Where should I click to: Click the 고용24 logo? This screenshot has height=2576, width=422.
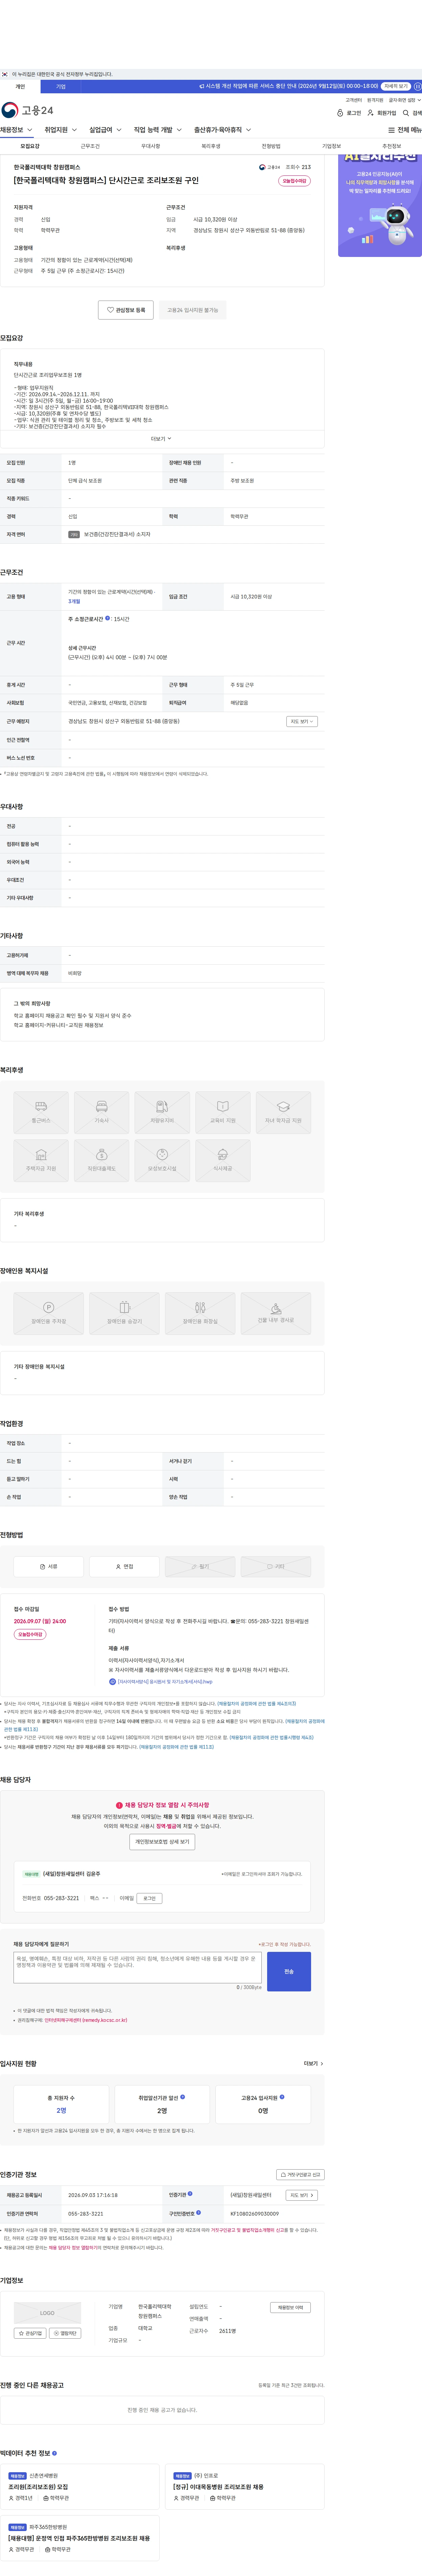click(27, 110)
